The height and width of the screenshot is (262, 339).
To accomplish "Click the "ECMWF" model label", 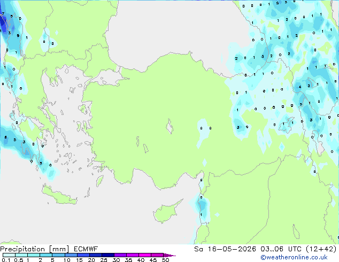I will 86,249.
